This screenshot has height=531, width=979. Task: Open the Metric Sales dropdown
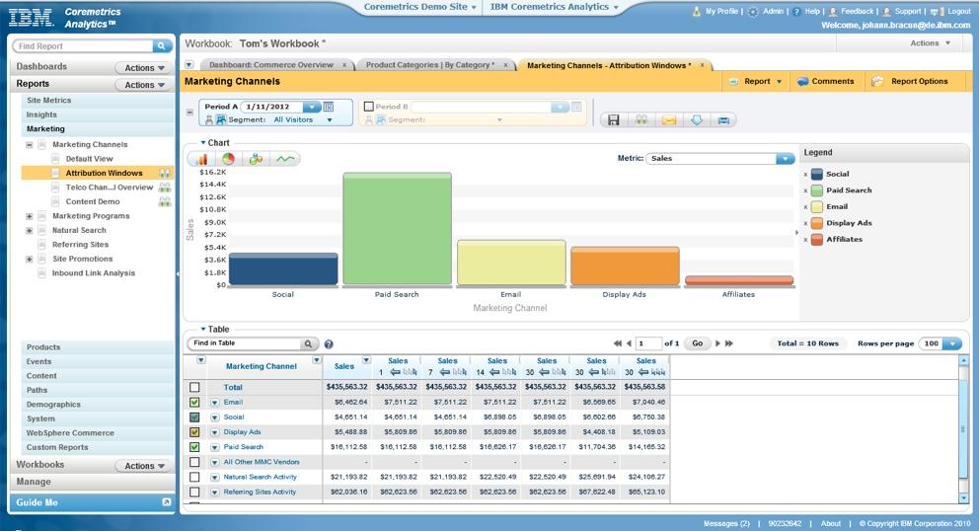tap(785, 159)
